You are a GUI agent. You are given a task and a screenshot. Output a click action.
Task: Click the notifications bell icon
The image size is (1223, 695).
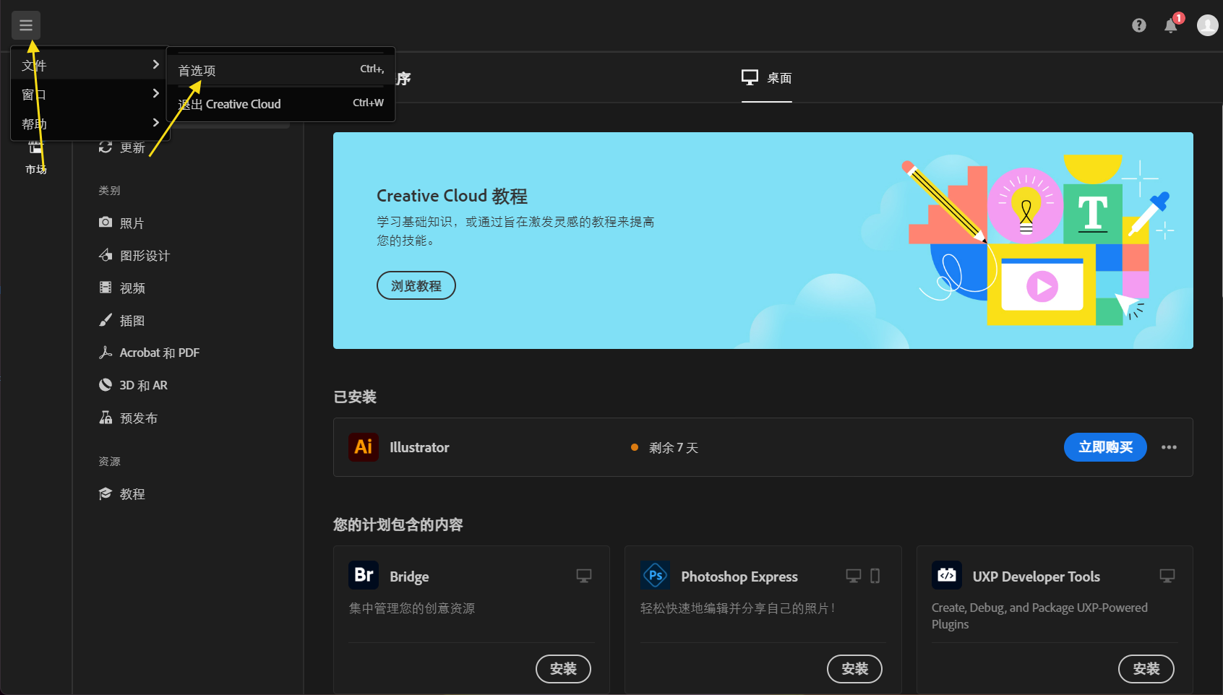coord(1171,25)
